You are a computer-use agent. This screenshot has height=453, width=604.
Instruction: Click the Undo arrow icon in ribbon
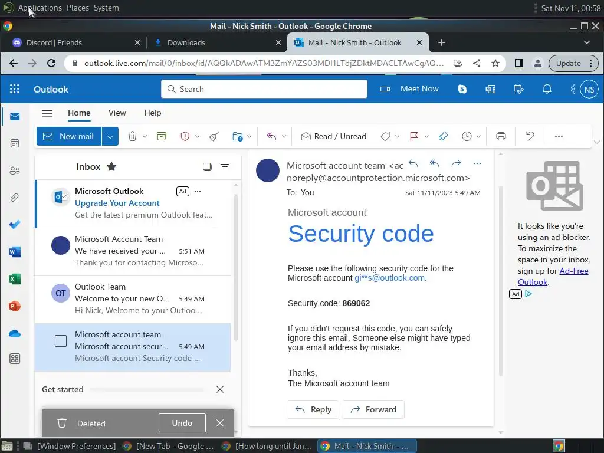[530, 136]
